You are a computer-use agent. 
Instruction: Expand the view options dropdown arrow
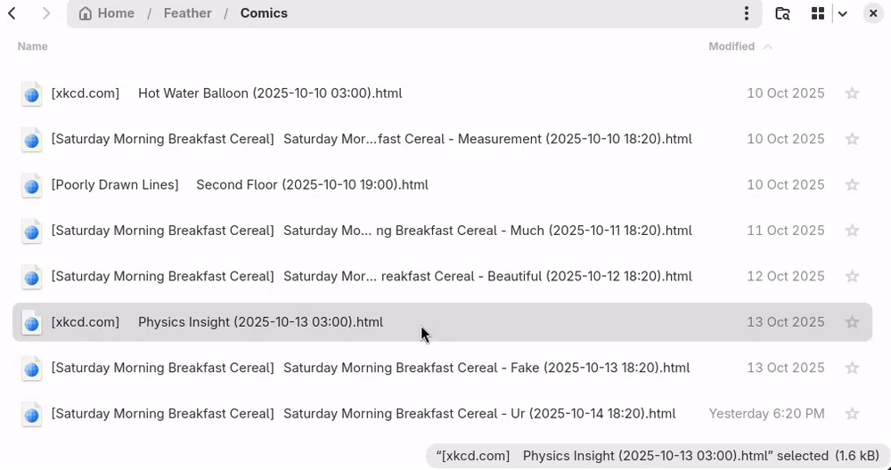843,13
